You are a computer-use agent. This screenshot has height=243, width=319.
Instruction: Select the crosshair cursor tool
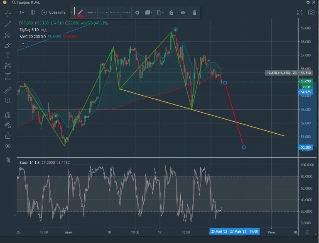[8, 14]
